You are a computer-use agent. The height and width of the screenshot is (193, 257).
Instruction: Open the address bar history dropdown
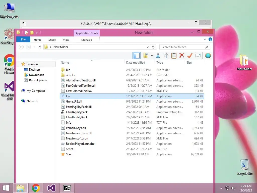click(x=148, y=47)
